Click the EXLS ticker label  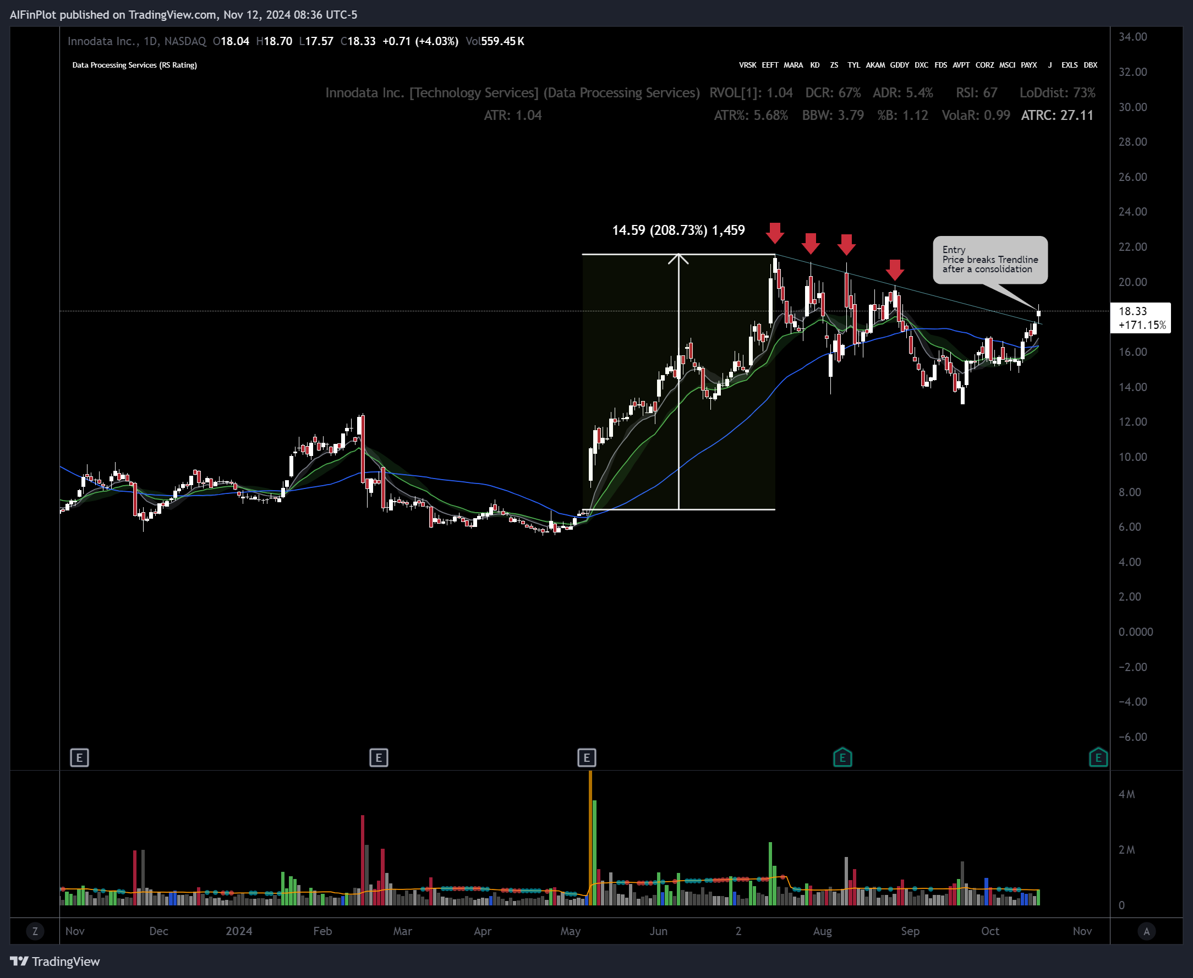[x=1070, y=65]
